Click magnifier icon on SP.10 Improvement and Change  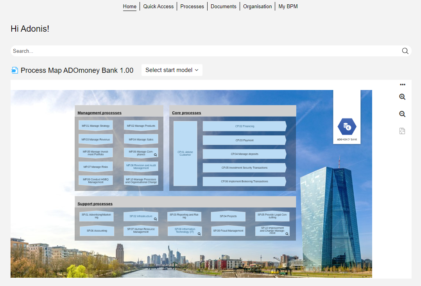point(287,234)
